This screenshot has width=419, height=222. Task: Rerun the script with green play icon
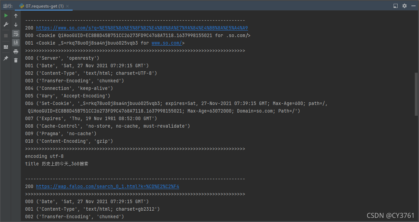coord(6,16)
